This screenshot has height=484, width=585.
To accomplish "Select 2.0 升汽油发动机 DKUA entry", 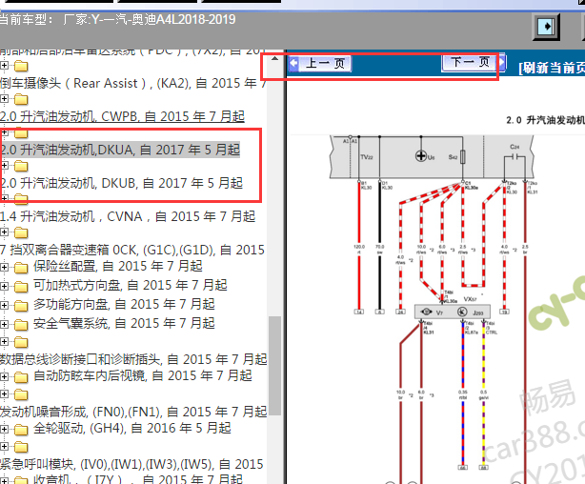I will (x=120, y=150).
